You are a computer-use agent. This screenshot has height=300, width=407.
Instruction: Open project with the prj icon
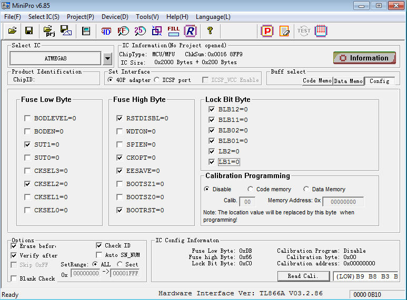50,31
